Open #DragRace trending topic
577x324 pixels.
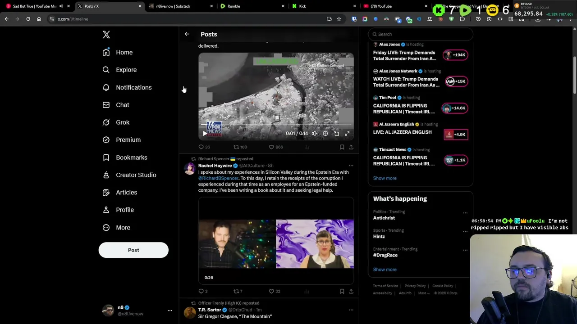pos(385,255)
